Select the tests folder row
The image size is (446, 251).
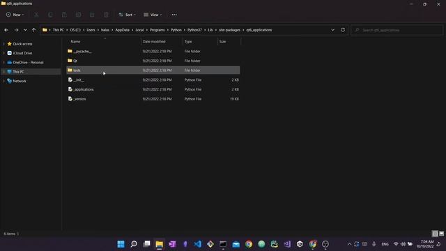click(x=153, y=70)
